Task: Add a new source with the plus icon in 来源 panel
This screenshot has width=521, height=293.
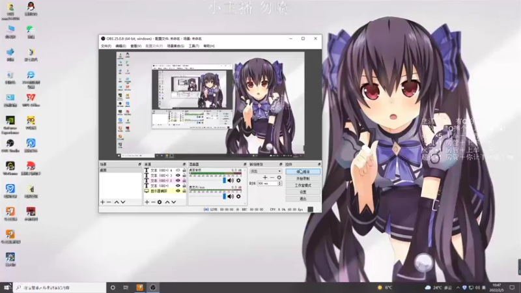Action: (x=147, y=202)
